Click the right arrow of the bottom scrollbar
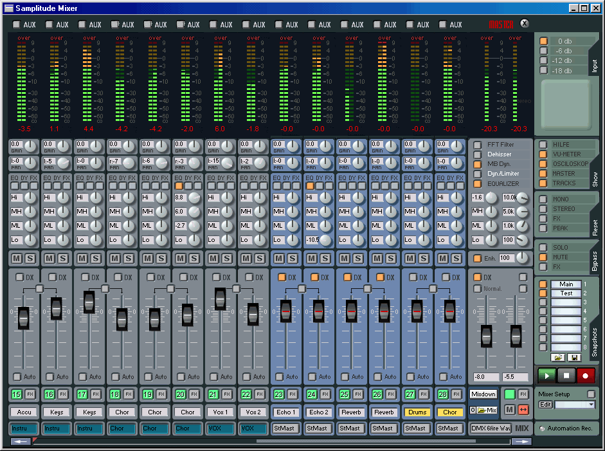 [521, 441]
